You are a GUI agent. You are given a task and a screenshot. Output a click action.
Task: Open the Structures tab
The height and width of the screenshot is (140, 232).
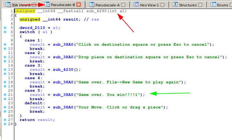pos(188,5)
